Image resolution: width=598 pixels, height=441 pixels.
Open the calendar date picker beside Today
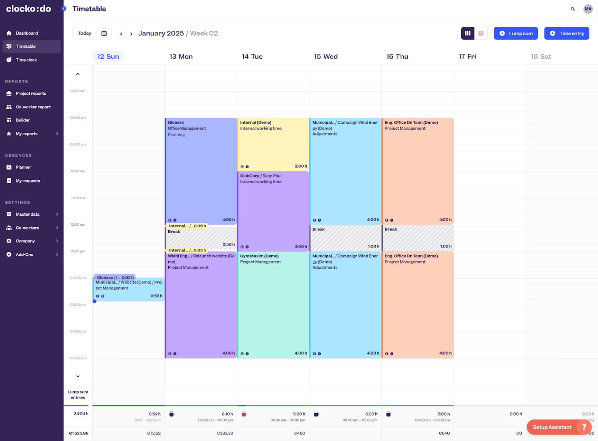[x=104, y=33]
